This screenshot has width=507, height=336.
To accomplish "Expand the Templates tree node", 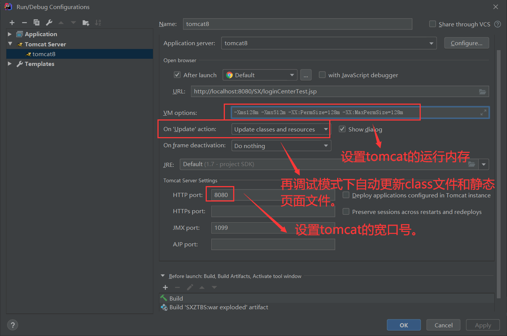I will (x=10, y=64).
